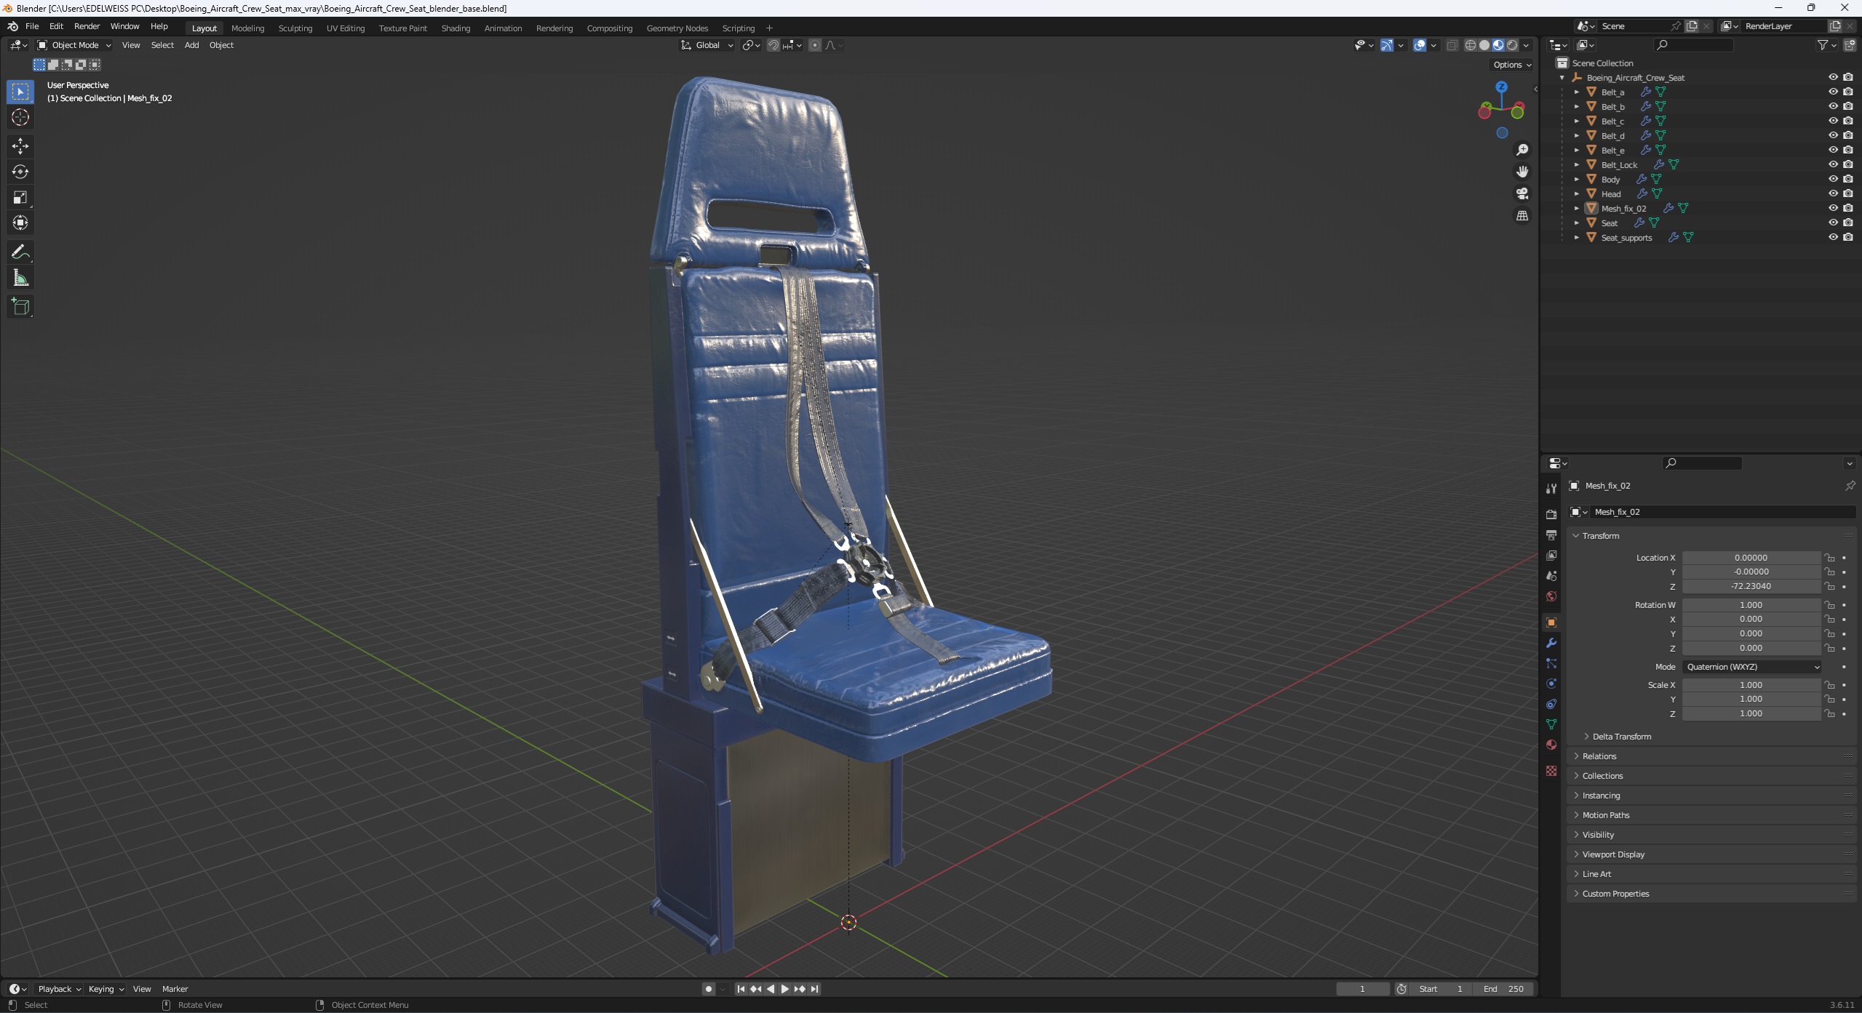Click the Marker menu in timeline
The width and height of the screenshot is (1862, 1013).
tap(175, 989)
